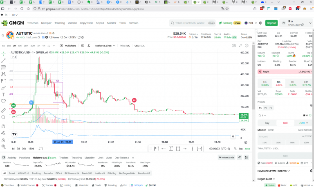
Task: Click the wallet icon beside Deposit
Action: (x=284, y=23)
